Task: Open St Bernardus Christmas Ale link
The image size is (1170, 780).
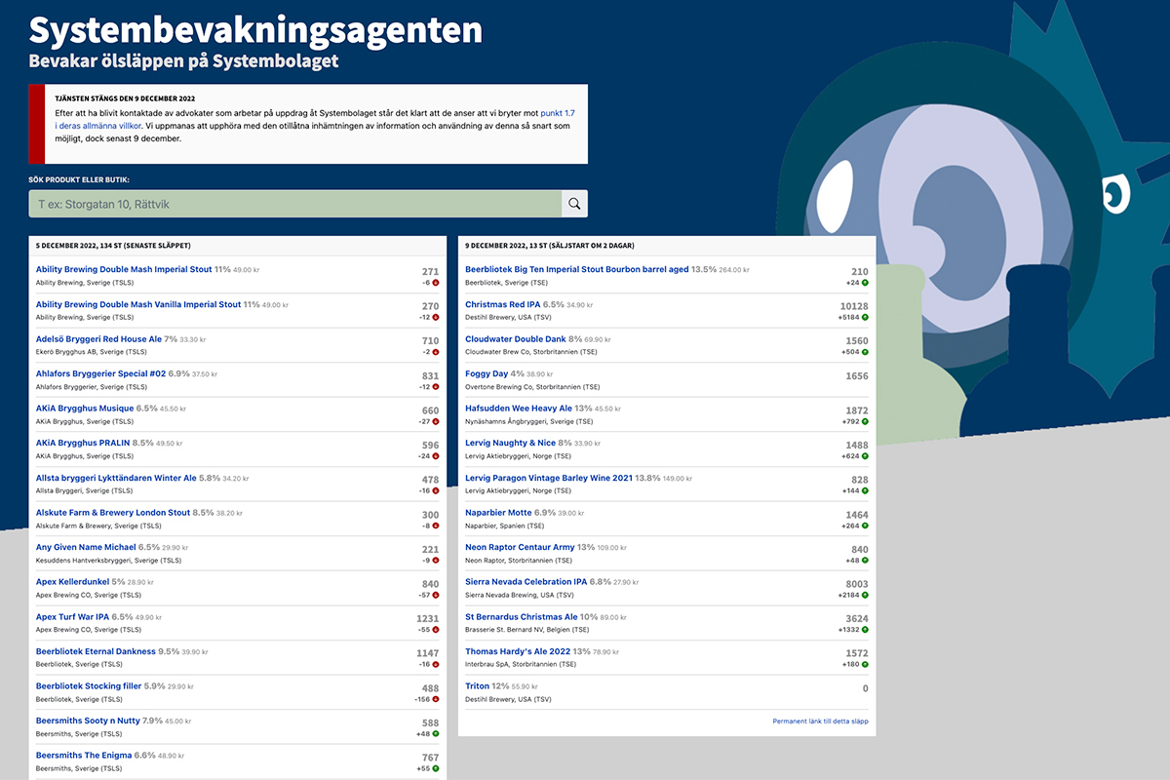Action: click(x=522, y=617)
